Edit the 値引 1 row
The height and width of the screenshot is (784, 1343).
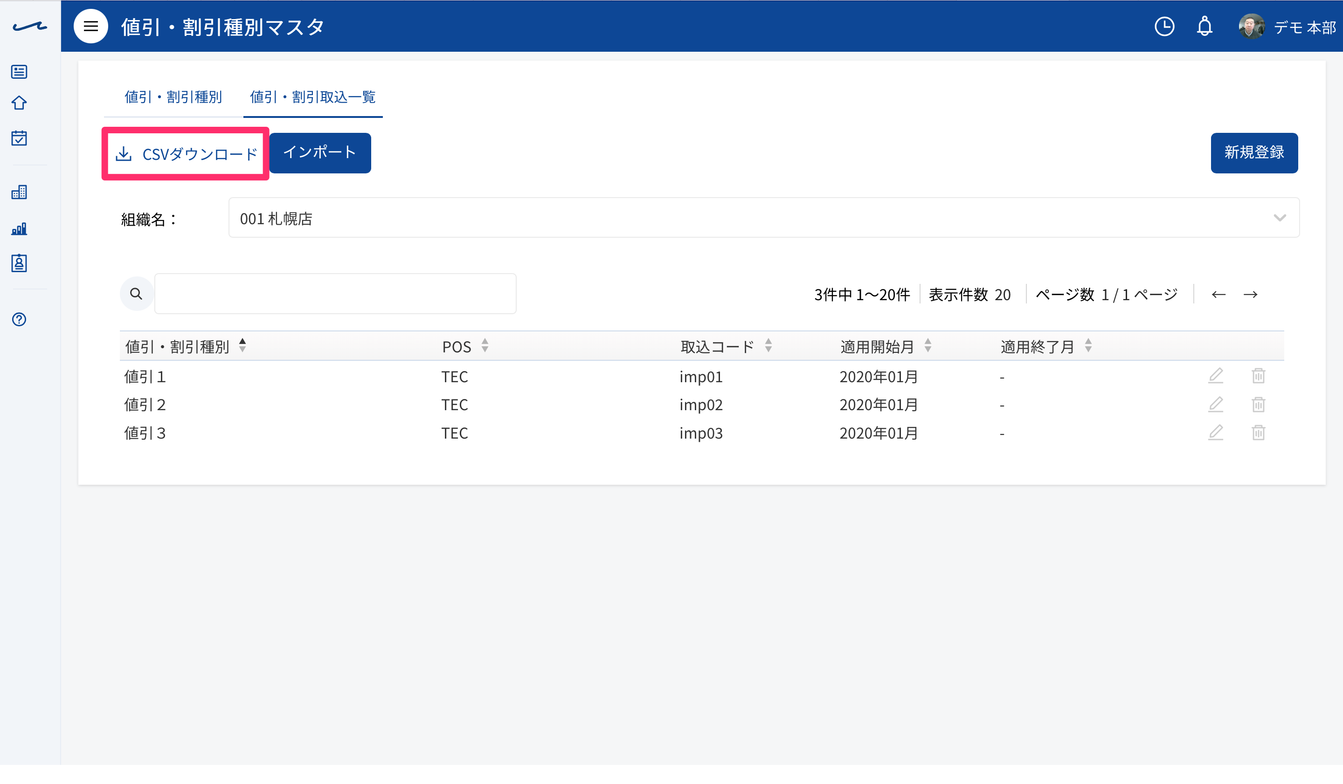tap(1215, 376)
